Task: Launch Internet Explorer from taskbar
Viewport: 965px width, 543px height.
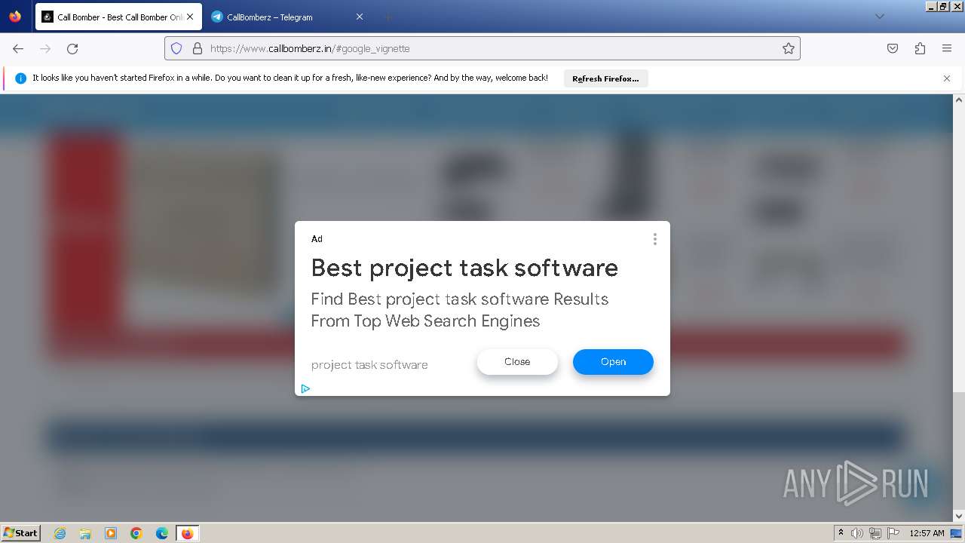Action: tap(60, 533)
